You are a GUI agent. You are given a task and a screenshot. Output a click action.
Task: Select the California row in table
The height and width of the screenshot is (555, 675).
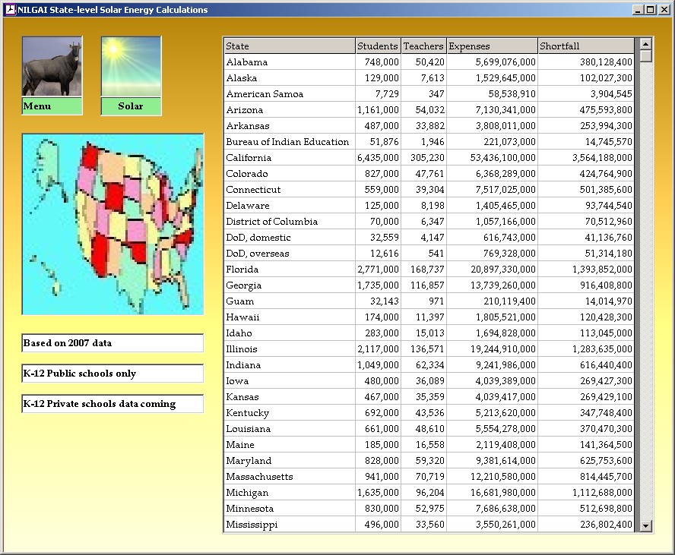(289, 158)
